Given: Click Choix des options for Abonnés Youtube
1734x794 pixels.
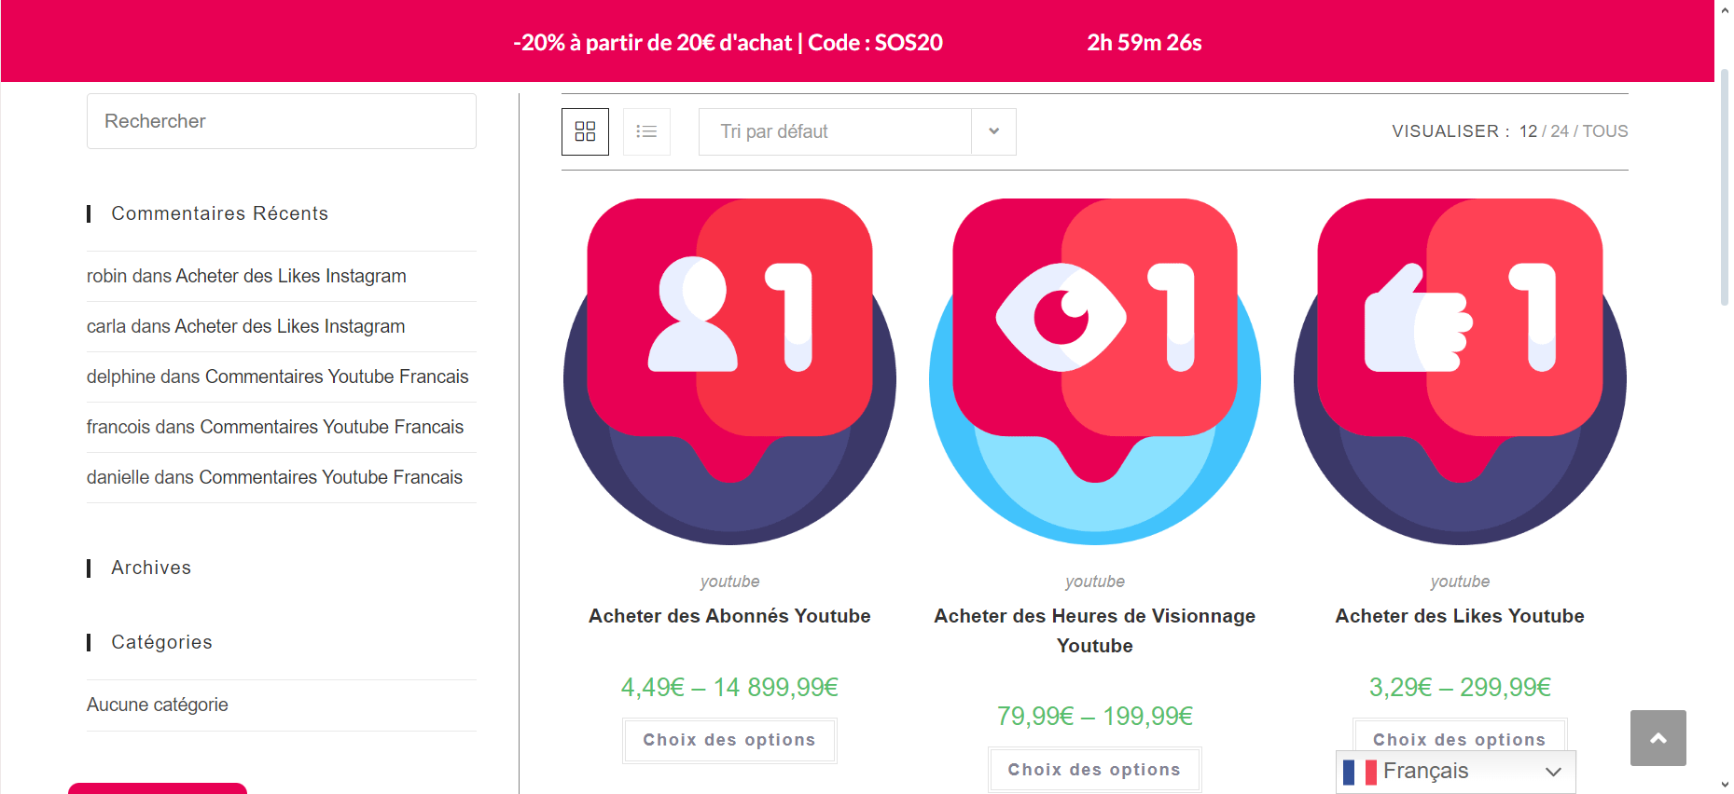Looking at the screenshot, I should coord(729,740).
